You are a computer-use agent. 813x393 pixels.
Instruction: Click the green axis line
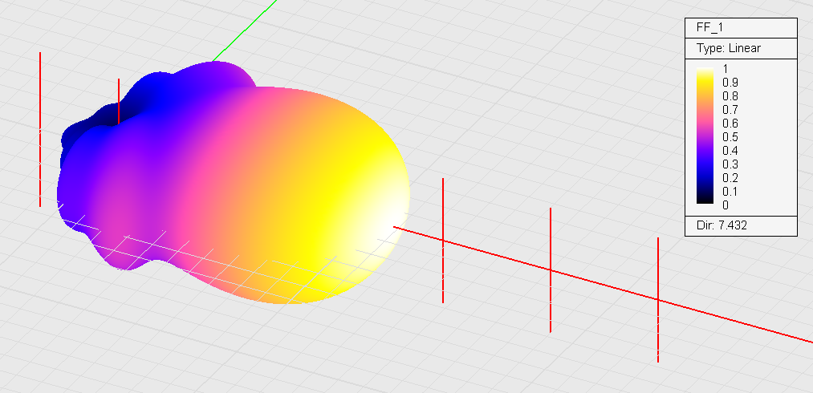(244, 30)
